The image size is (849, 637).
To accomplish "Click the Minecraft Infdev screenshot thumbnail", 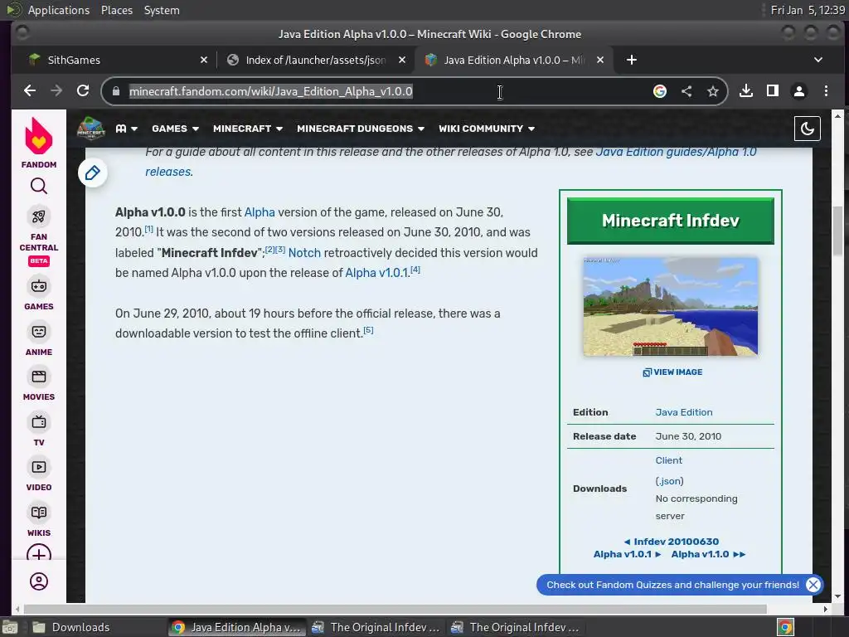I will [670, 307].
